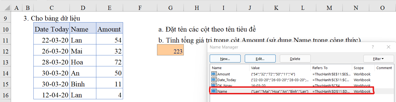Select column header E
The image size is (396, 102).
[x=110, y=8]
